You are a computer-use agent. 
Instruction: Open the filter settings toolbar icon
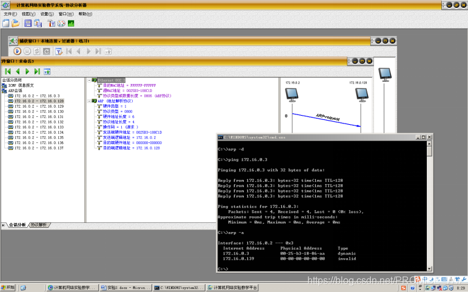click(52, 23)
